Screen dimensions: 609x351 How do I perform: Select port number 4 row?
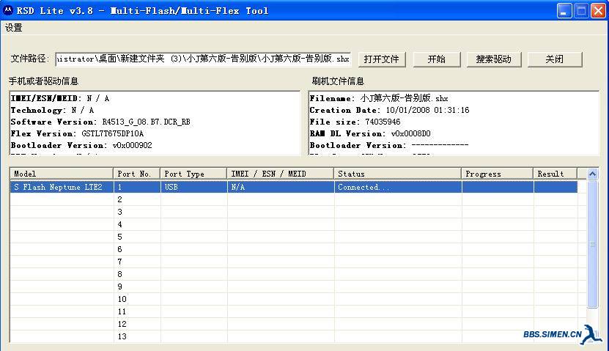click(x=294, y=224)
